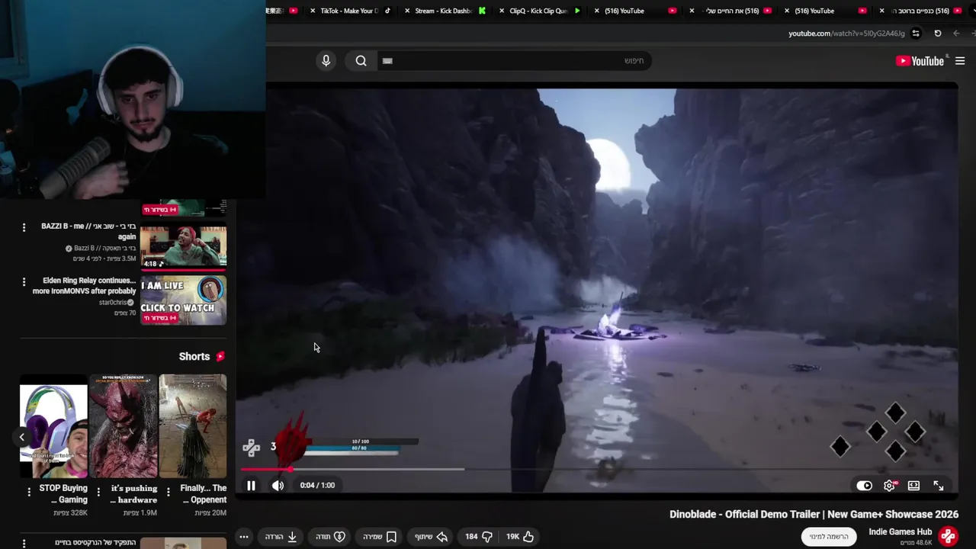
Task: Open the Finally... The Oppenent short
Action: click(193, 425)
